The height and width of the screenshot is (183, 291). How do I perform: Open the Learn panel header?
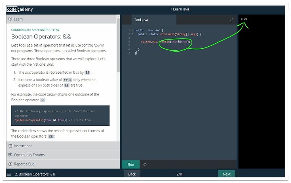click(x=61, y=19)
